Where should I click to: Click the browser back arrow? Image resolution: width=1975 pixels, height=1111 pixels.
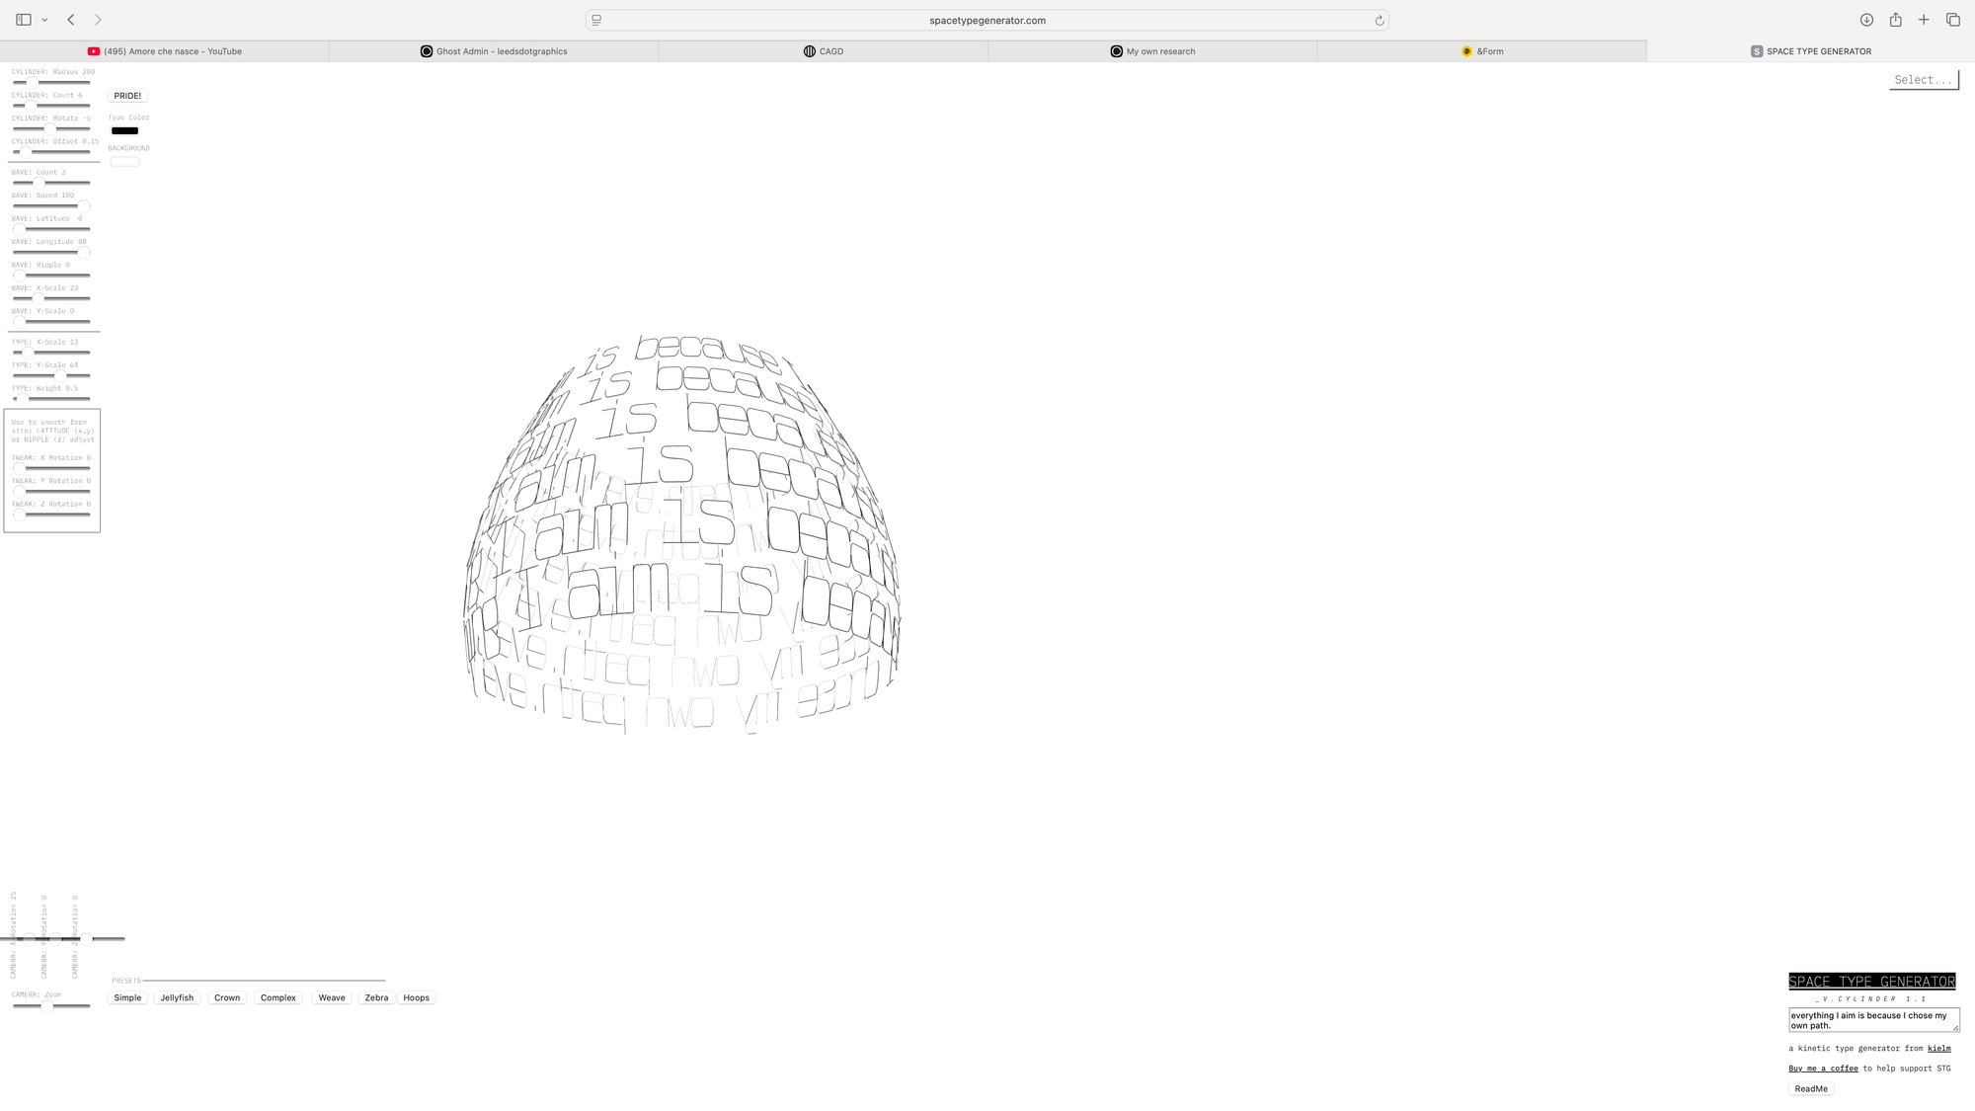click(x=71, y=20)
